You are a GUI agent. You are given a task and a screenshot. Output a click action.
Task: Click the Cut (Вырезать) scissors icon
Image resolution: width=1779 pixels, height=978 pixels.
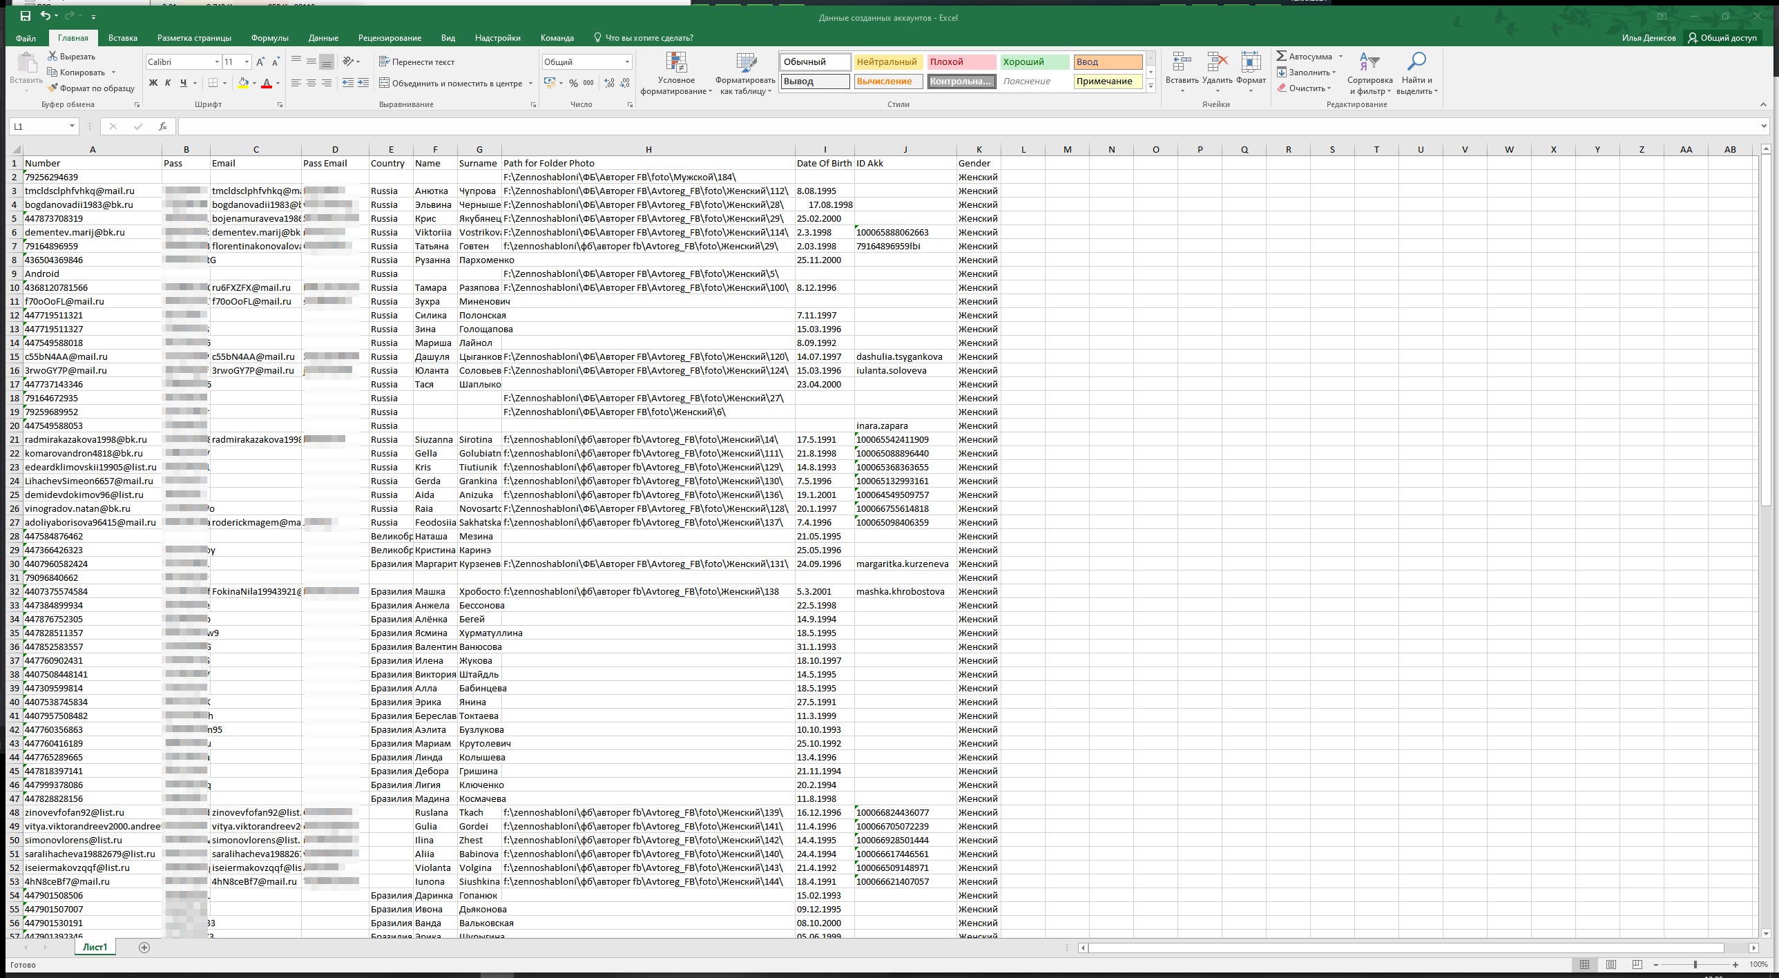tap(52, 56)
